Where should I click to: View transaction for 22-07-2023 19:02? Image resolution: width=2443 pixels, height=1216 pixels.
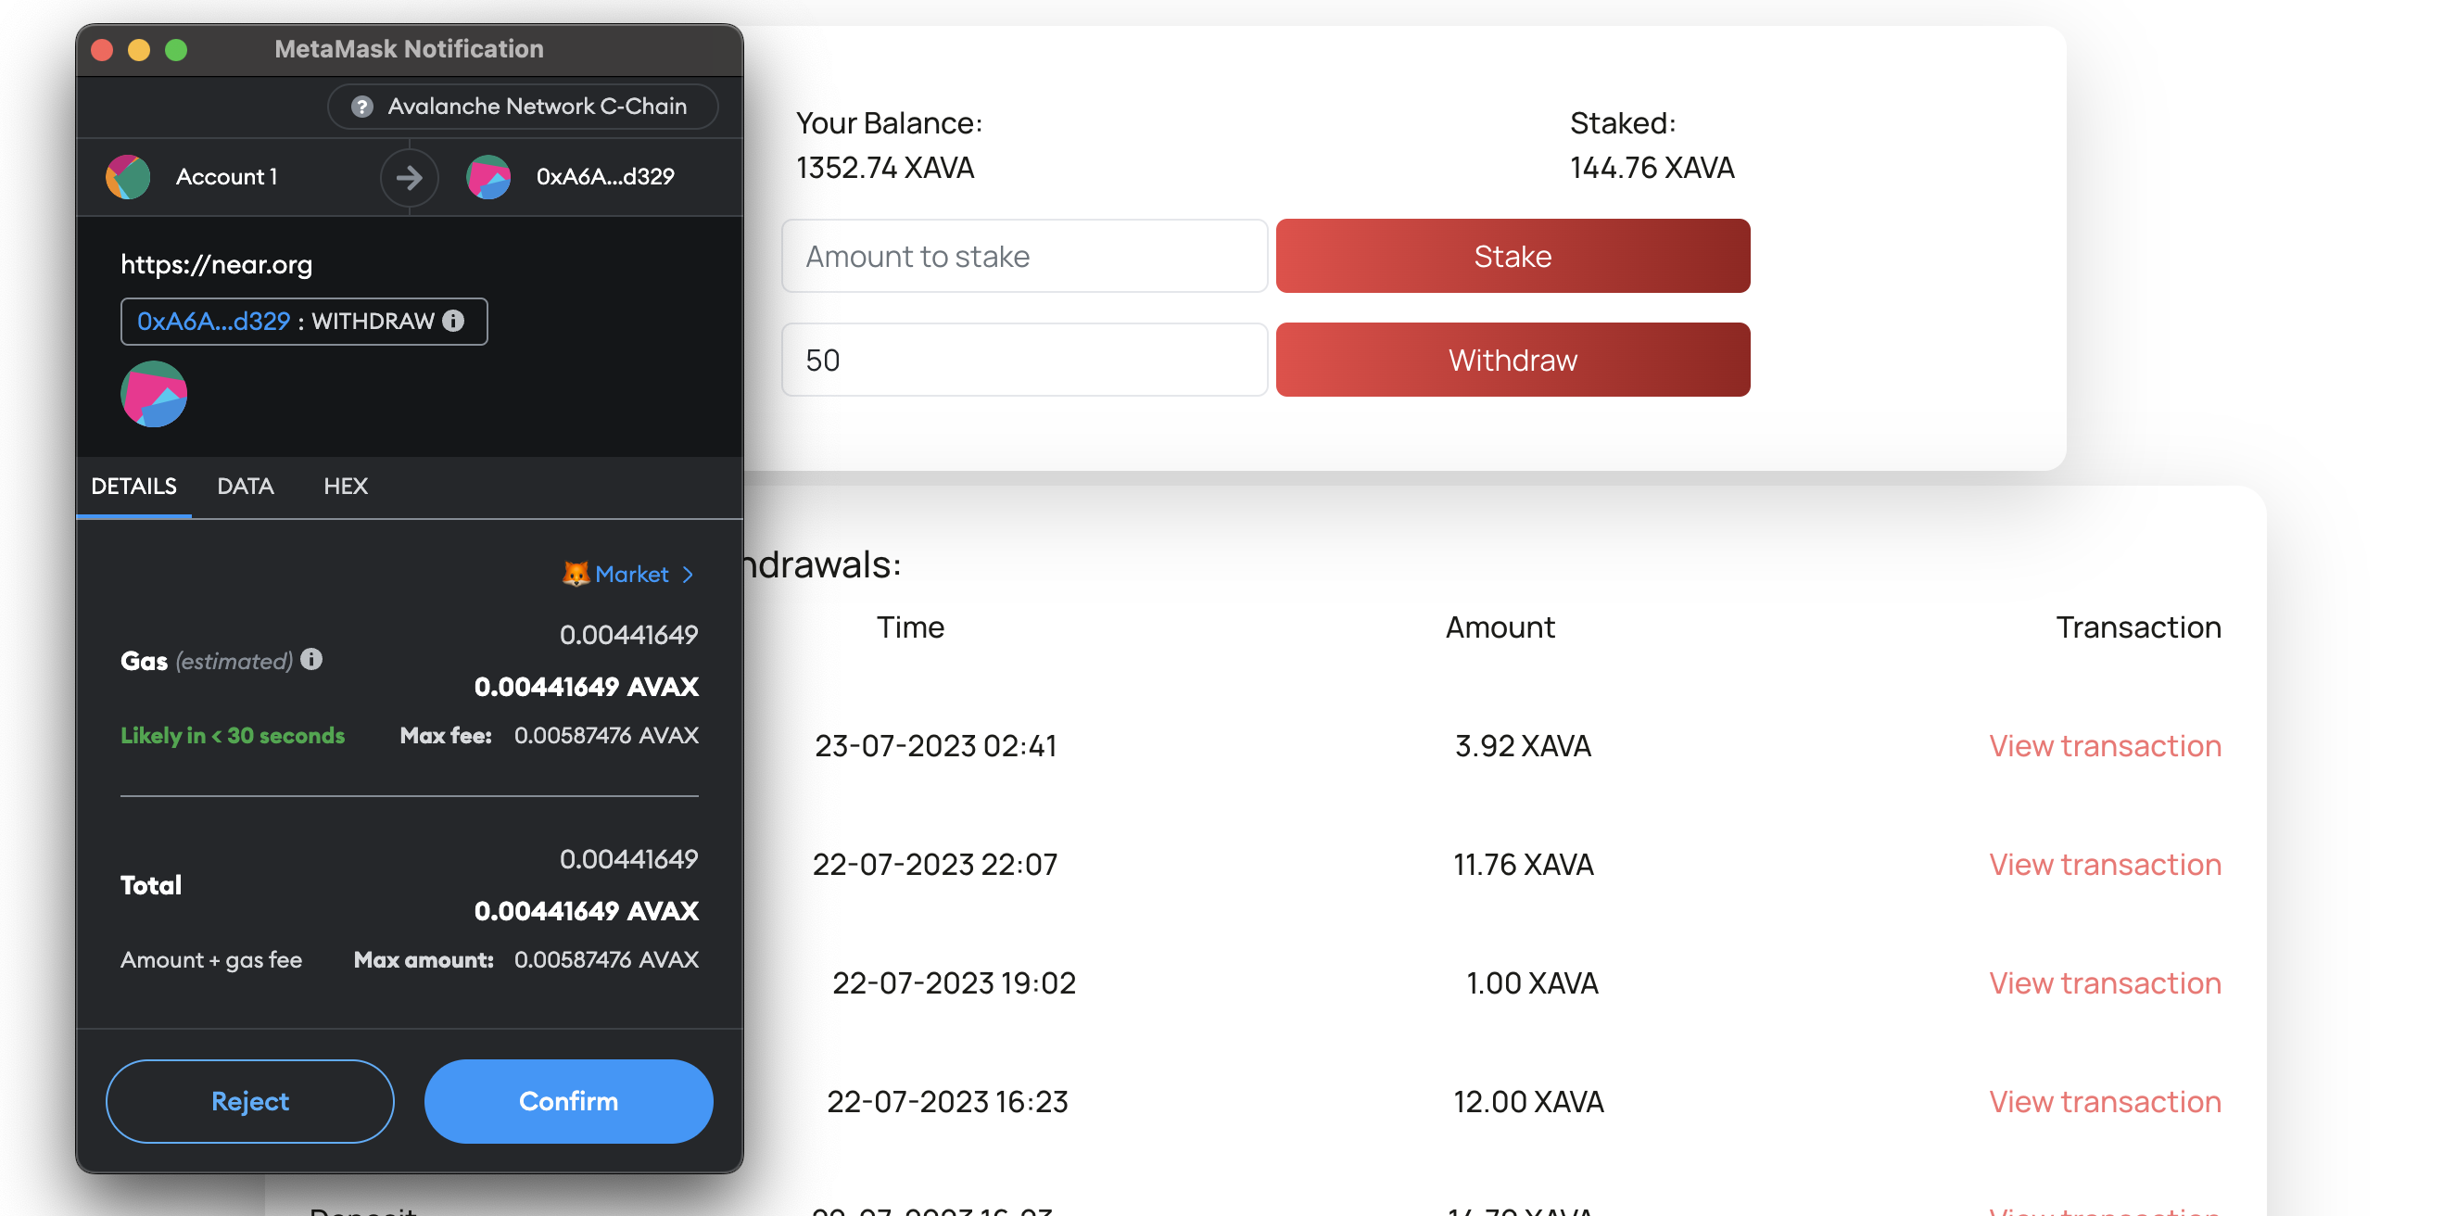coord(2105,983)
